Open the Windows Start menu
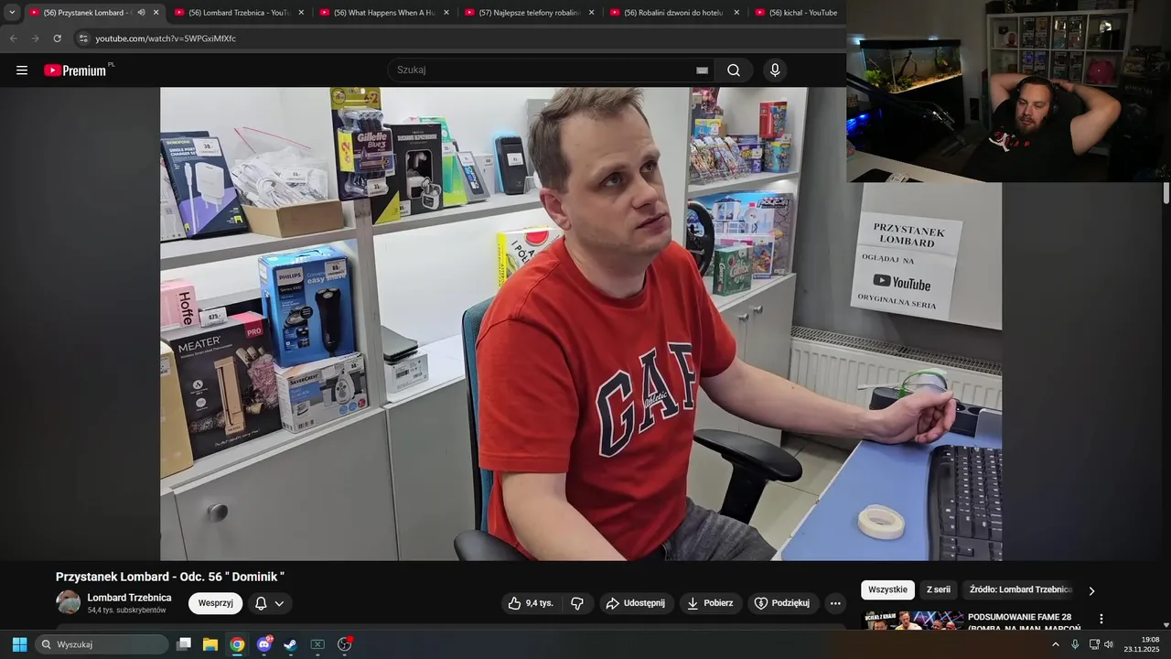Screen dimensions: 1171x659 point(19,644)
